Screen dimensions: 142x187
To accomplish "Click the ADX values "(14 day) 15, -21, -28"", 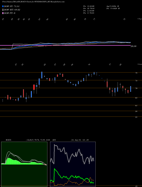I will click(80, 140).
